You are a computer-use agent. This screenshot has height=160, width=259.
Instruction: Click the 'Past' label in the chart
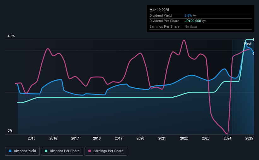[x=248, y=43]
